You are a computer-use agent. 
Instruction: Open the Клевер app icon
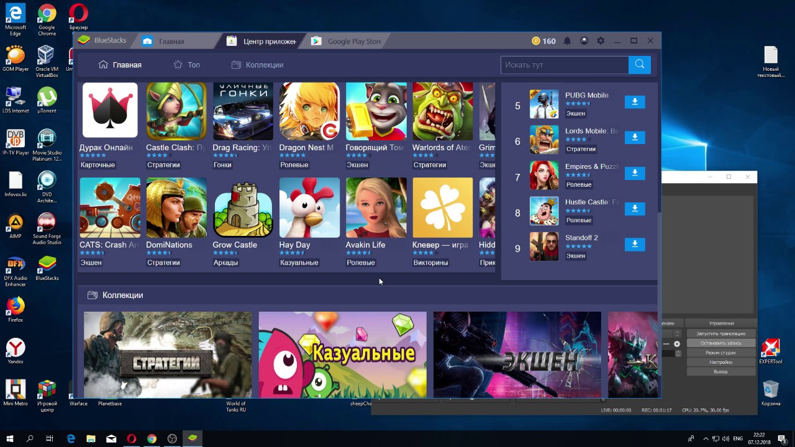pyautogui.click(x=442, y=207)
